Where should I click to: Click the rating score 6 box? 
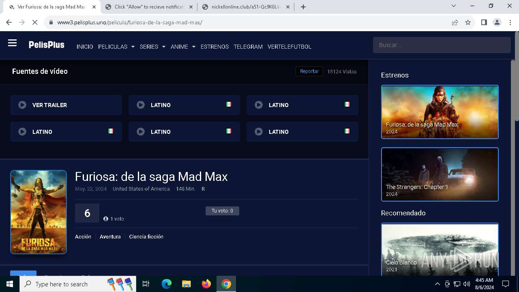tap(87, 213)
